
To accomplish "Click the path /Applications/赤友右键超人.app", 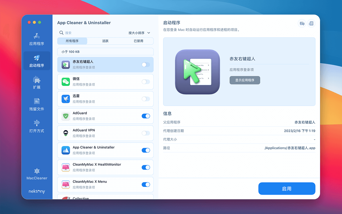I will 290,148.
